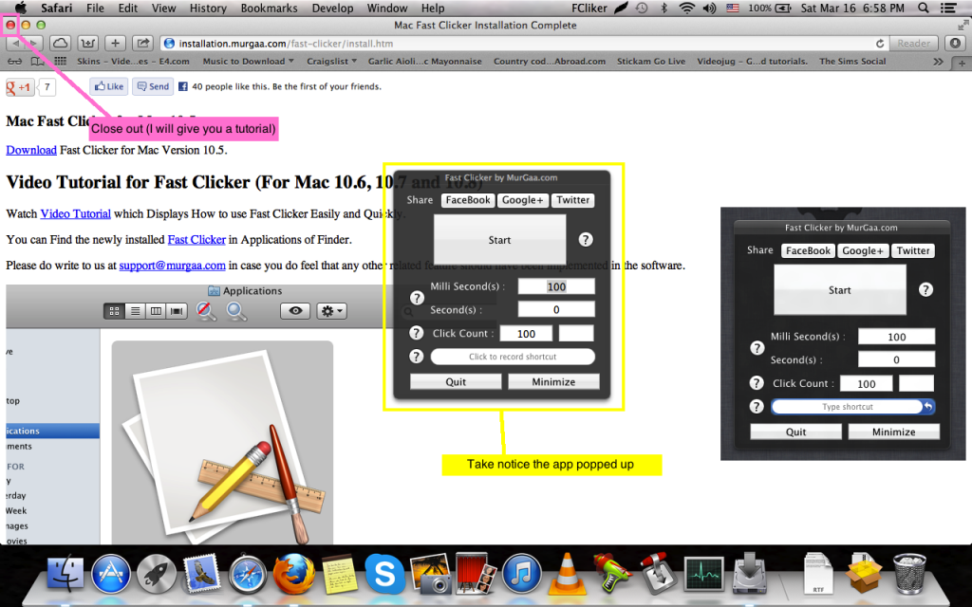
Task: Open a new tab with the tab bar plus
Action: click(962, 62)
